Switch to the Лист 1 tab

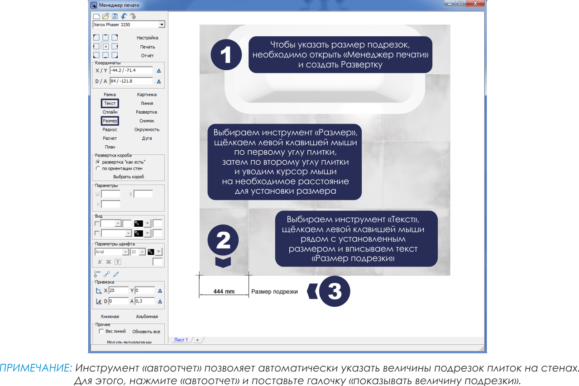pos(181,340)
